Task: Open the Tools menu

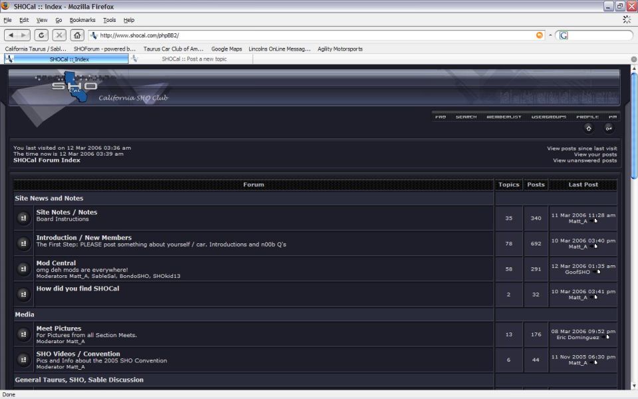Action: [110, 20]
